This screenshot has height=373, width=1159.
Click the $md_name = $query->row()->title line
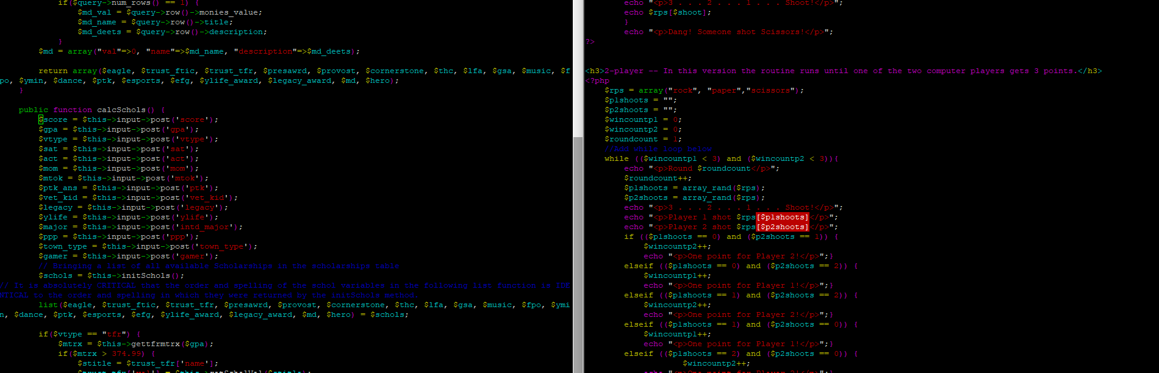155,22
